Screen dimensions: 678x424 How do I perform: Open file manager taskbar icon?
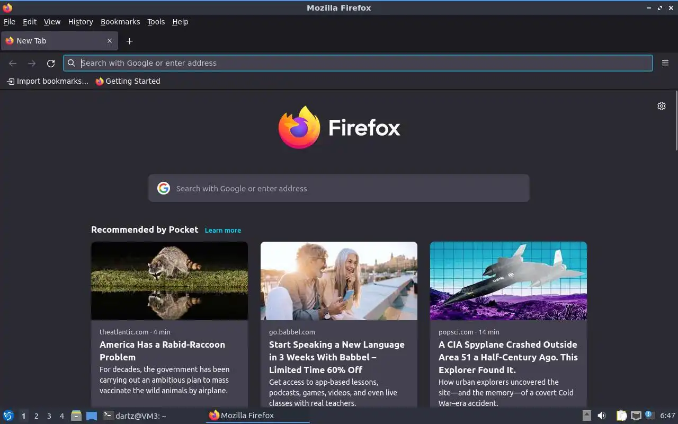(x=76, y=416)
